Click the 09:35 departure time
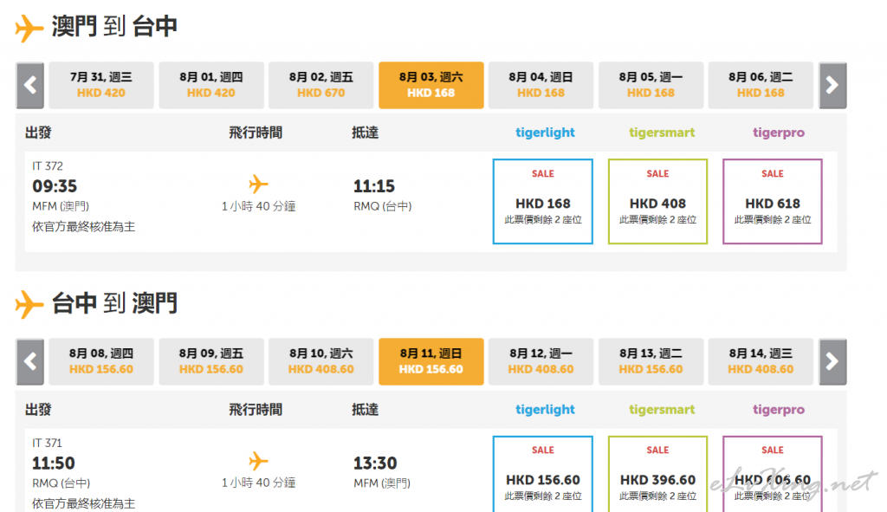This screenshot has height=512, width=887. pos(55,186)
